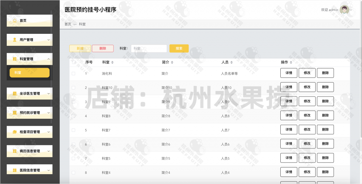Image resolution: width=362 pixels, height=184 pixels.
Task: Click the 新增 button
Action: tap(80, 48)
